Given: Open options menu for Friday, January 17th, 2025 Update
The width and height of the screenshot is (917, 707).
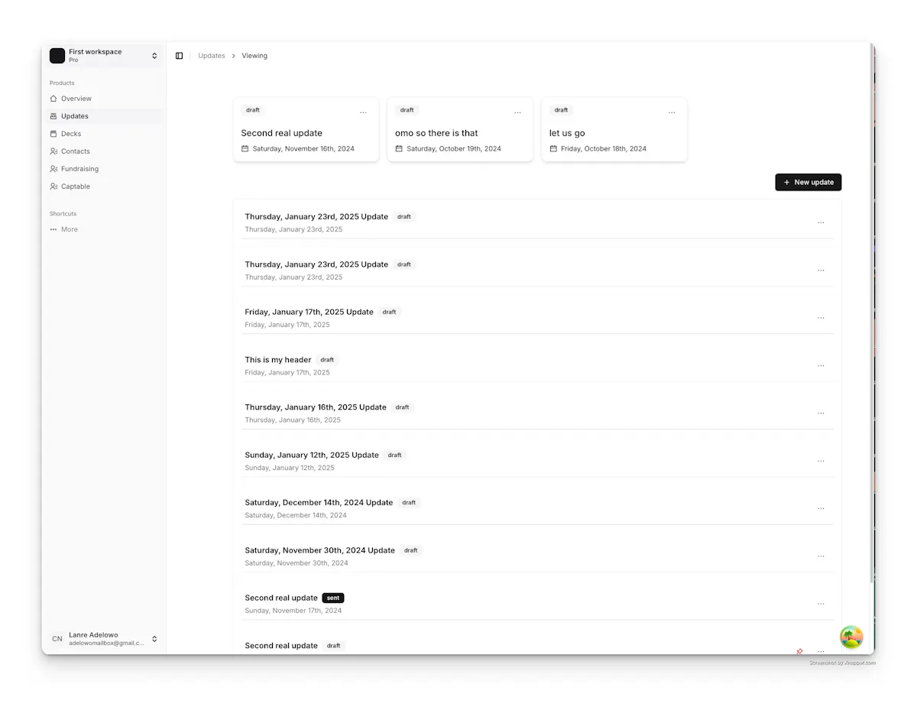Looking at the screenshot, I should tap(821, 318).
